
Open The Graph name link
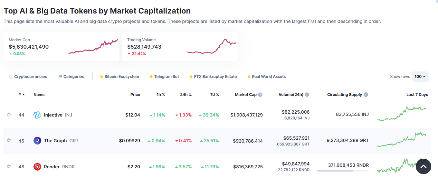55,141
